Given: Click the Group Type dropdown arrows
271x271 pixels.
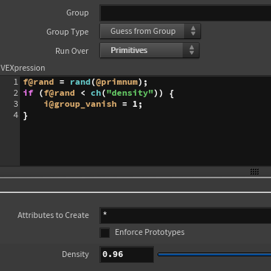Looking at the screenshot, I should 193,31.
